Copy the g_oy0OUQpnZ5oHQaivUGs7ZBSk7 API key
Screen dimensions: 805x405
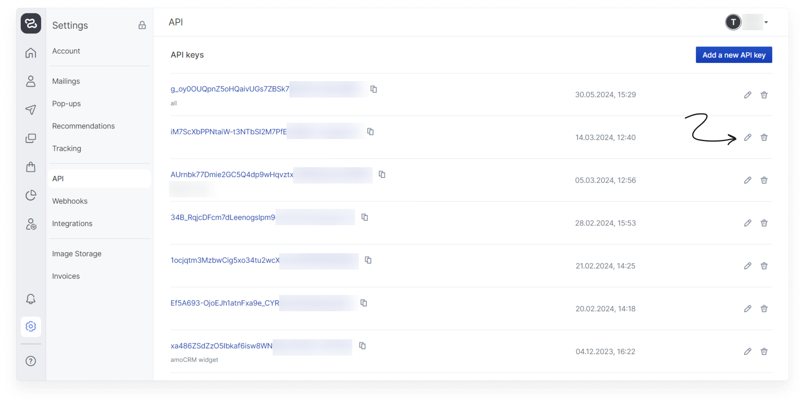[x=374, y=89]
